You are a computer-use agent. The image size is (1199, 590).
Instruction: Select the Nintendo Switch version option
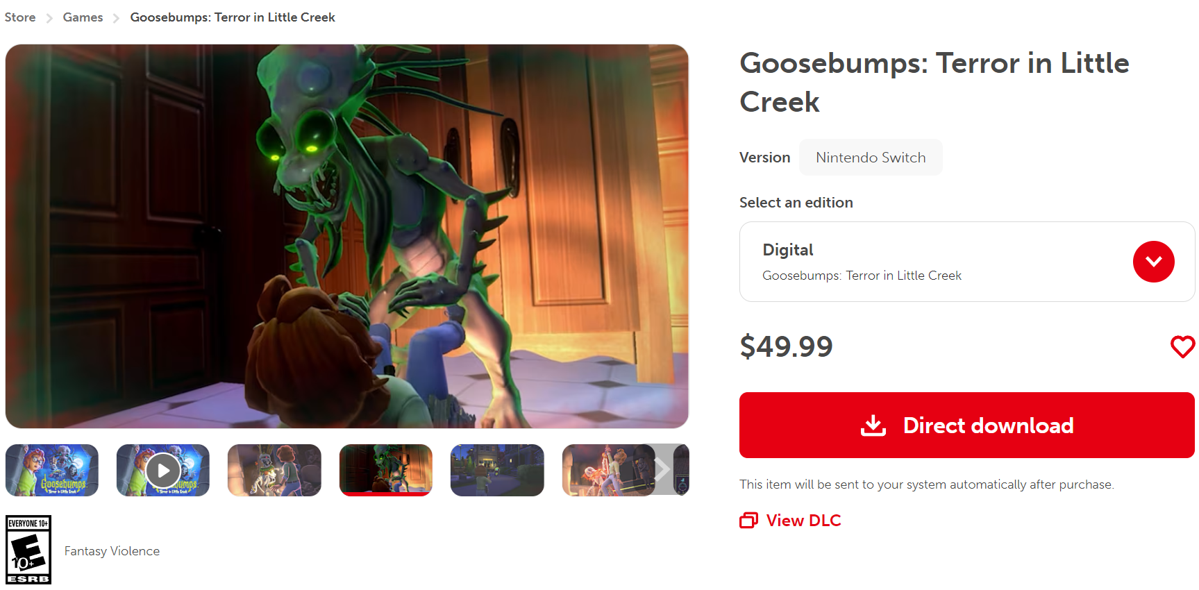point(871,158)
